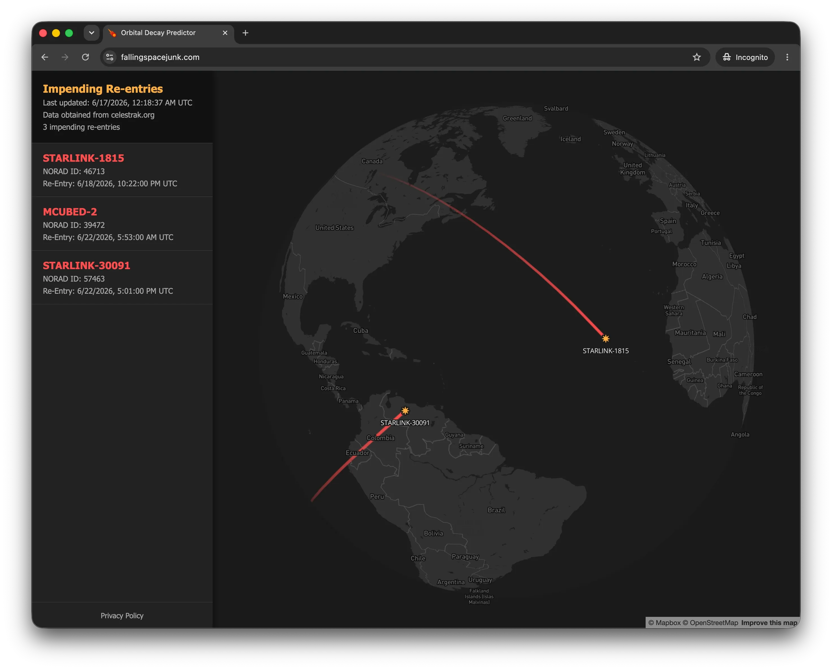Click the Spain label on the globe
The height and width of the screenshot is (670, 832).
pyautogui.click(x=667, y=221)
